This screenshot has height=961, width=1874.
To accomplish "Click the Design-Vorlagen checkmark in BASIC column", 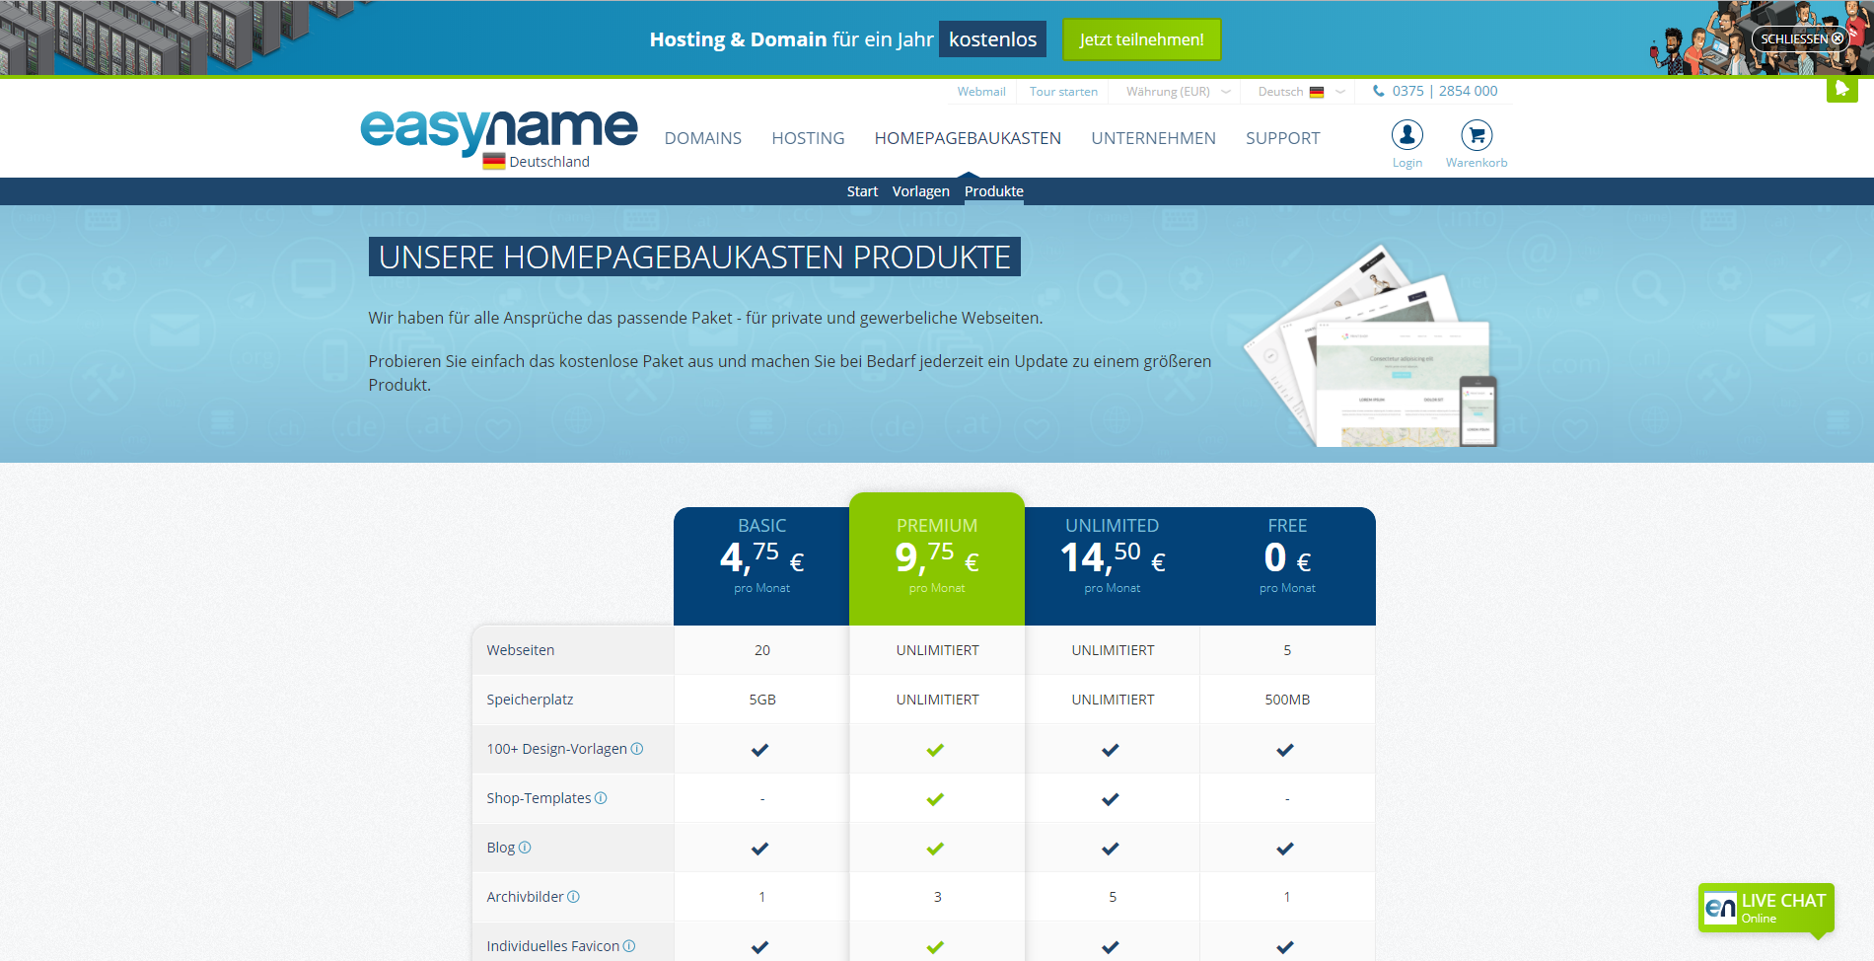I will 759,750.
